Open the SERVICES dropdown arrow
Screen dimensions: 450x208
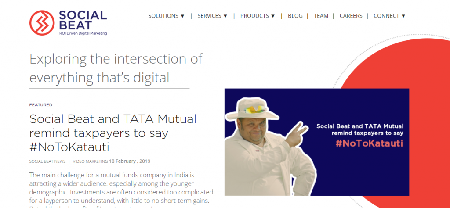(x=225, y=16)
